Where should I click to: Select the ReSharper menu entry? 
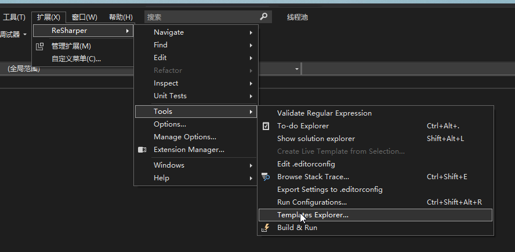(x=83, y=31)
